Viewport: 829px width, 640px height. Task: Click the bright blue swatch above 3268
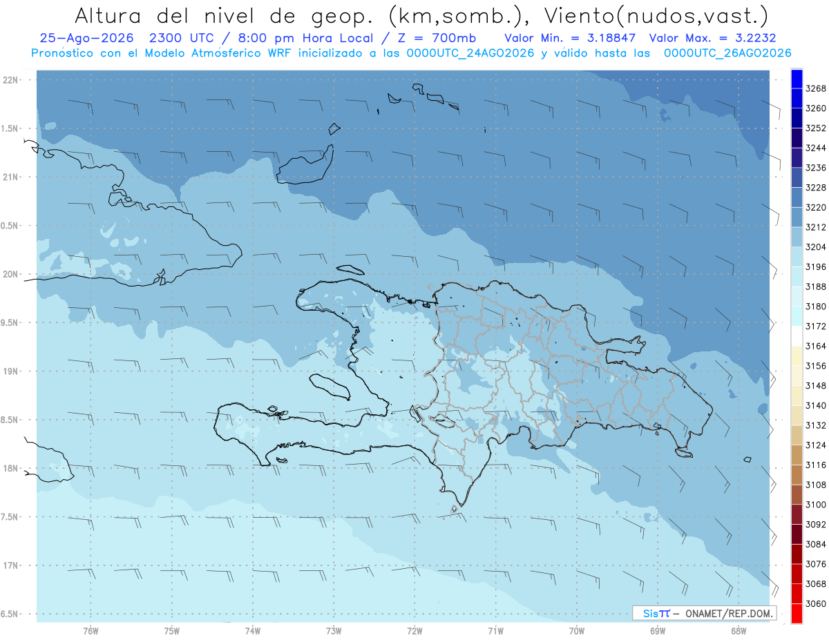click(x=797, y=79)
